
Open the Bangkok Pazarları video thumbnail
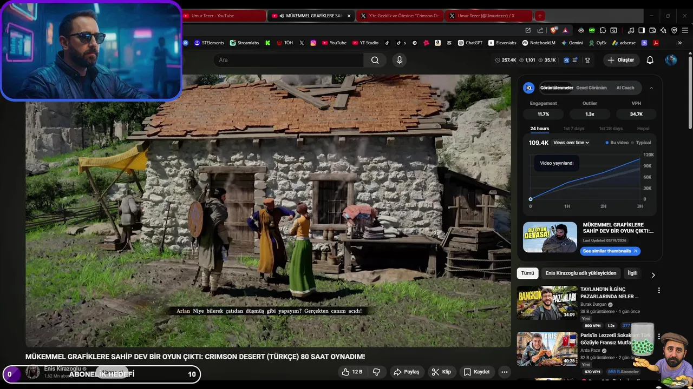pos(547,303)
